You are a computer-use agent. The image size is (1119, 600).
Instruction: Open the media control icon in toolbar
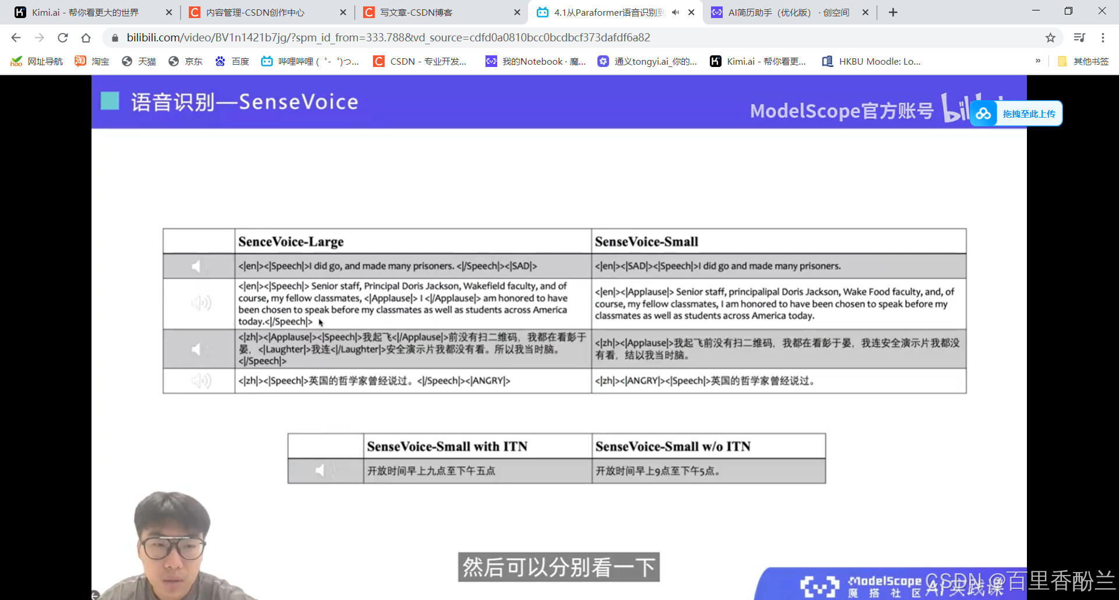[x=1079, y=38]
